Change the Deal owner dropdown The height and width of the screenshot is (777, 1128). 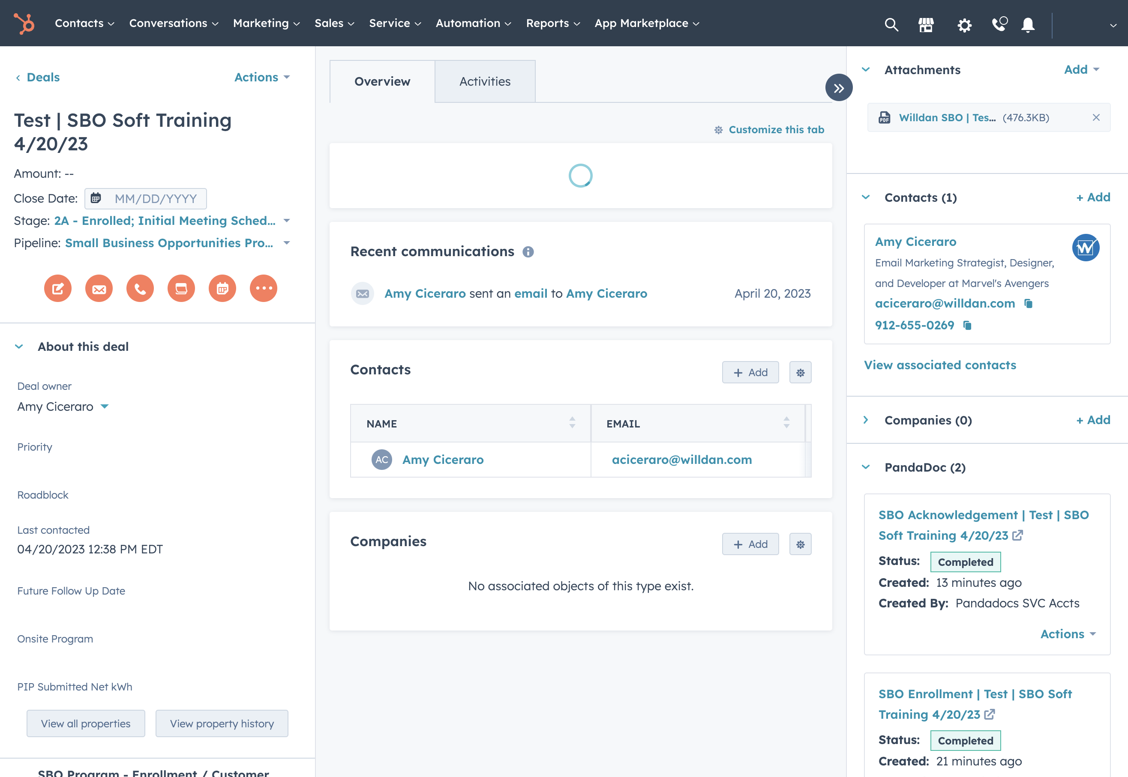coord(63,406)
